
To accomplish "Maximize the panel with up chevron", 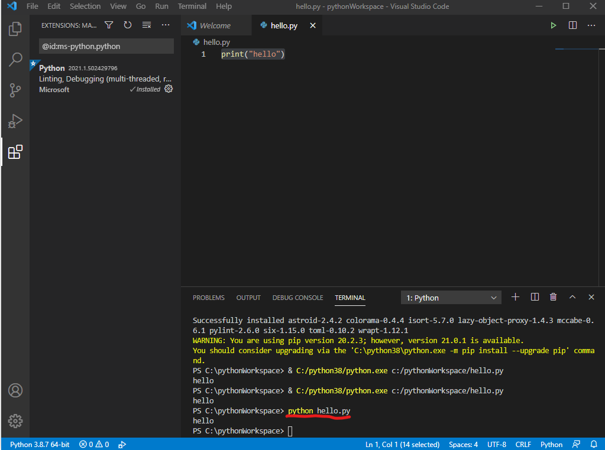I will coord(572,297).
